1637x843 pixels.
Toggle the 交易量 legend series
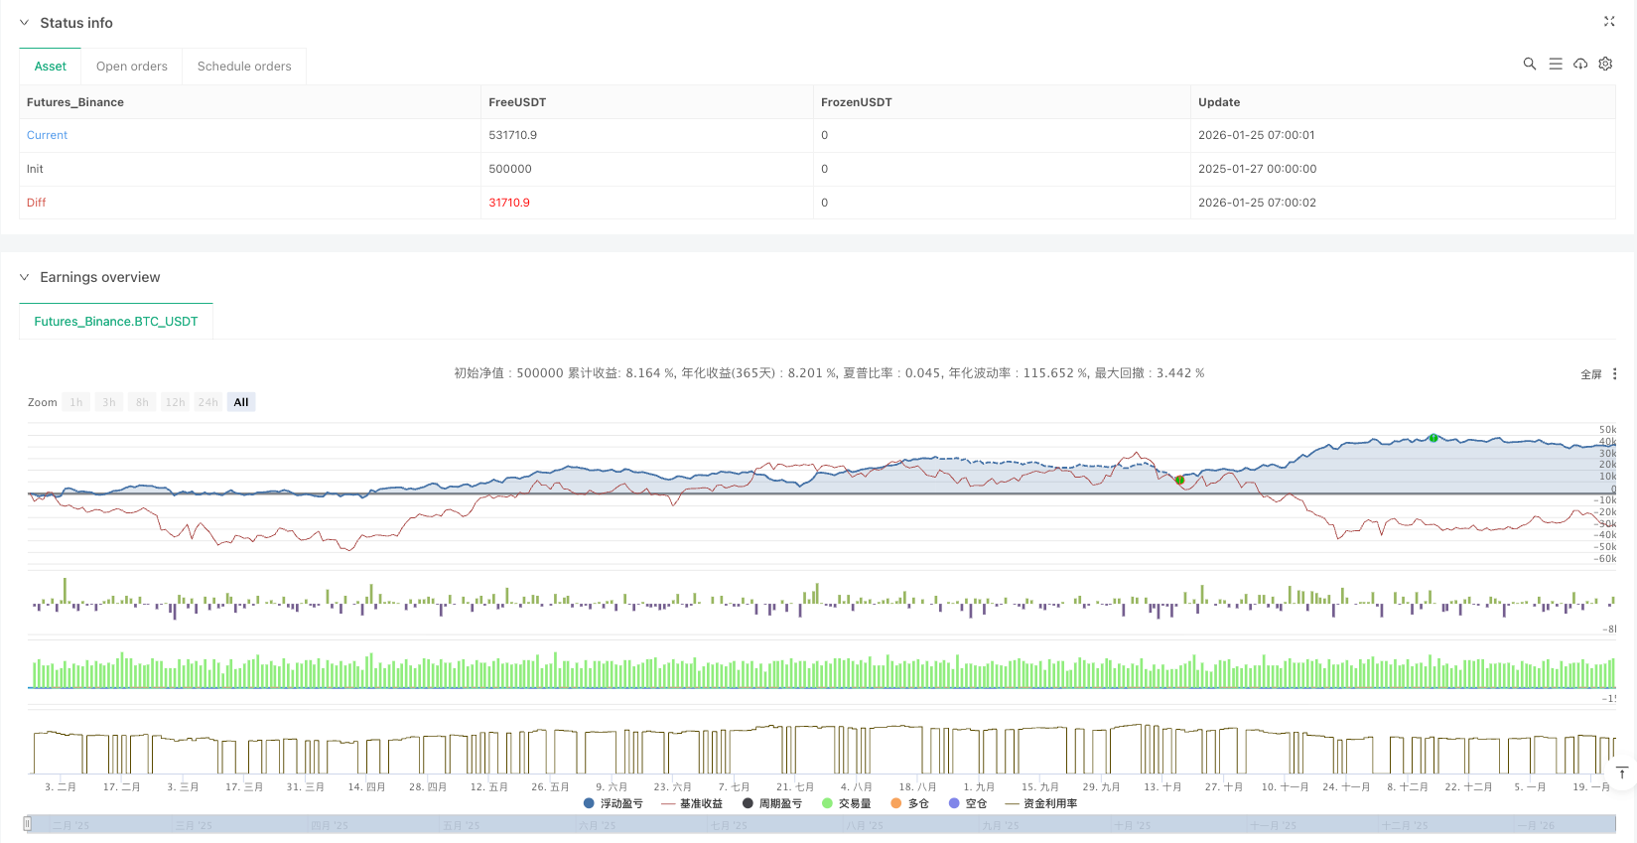[x=846, y=803]
